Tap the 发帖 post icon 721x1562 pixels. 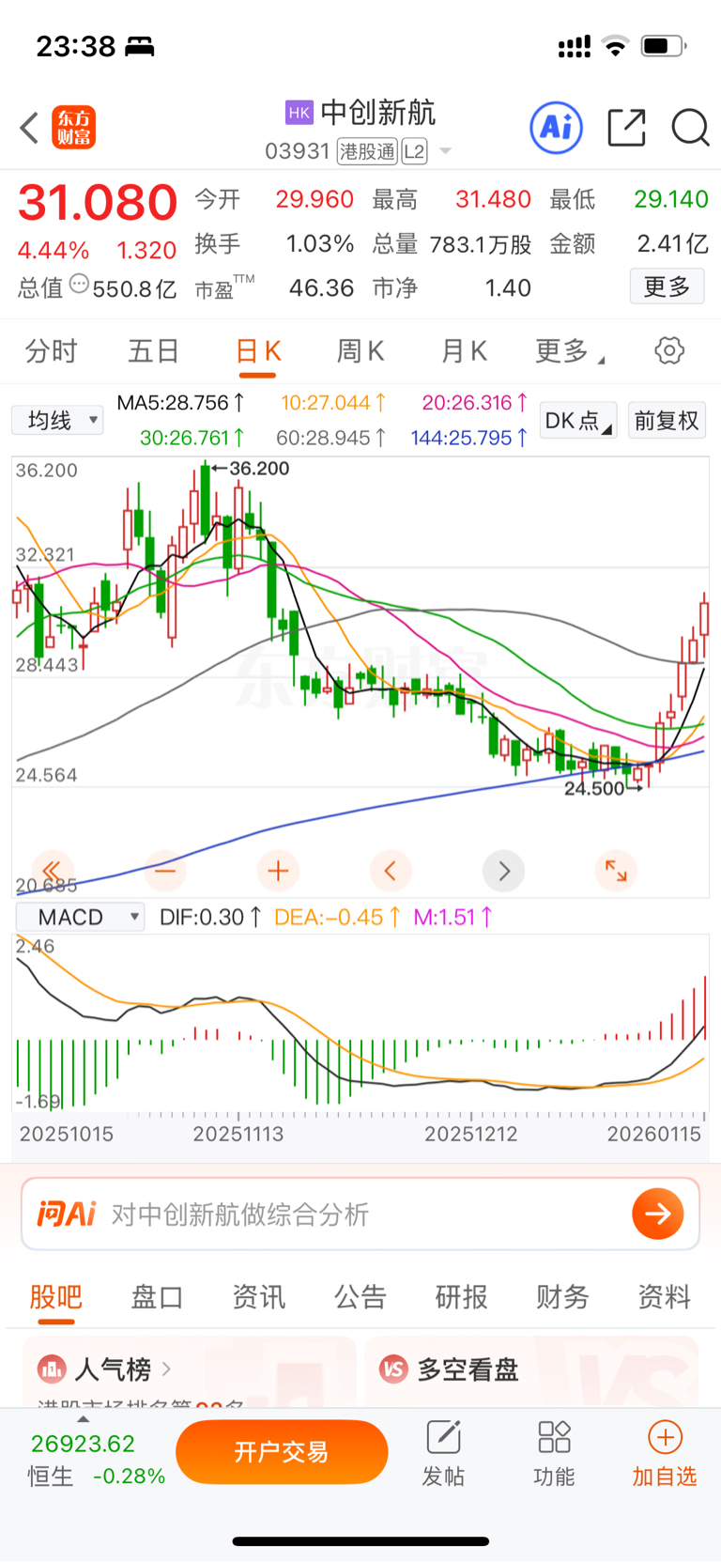coord(443,1437)
